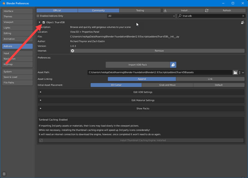Clear the add-on search field
The width and height of the screenshot is (248, 178).
(243, 16)
